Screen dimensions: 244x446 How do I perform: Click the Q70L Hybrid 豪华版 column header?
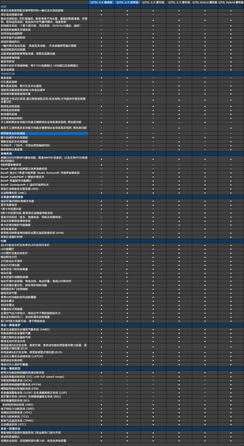(x=205, y=2)
